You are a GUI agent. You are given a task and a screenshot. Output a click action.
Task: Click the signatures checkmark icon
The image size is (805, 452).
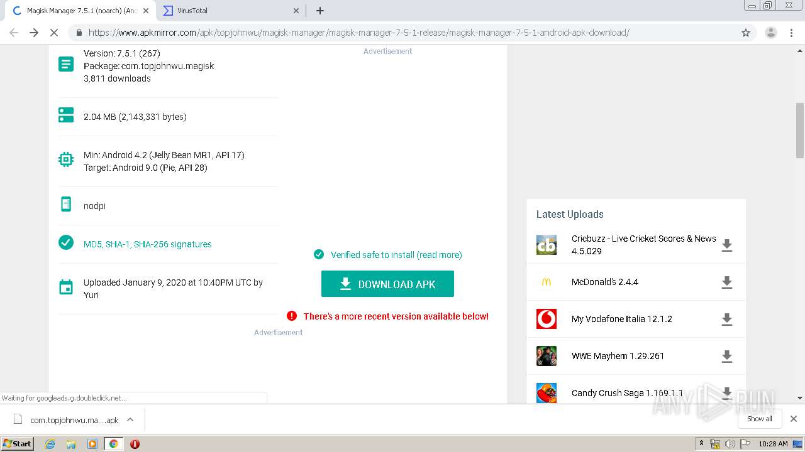(x=66, y=242)
